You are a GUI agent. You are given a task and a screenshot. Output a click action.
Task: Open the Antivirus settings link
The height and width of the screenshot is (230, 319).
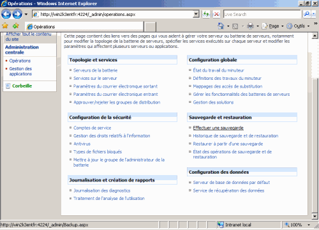82,144
